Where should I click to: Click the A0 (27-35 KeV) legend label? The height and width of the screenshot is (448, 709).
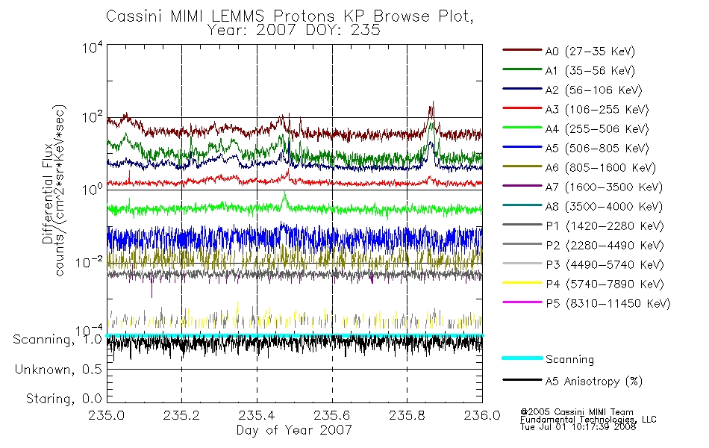tap(590, 52)
